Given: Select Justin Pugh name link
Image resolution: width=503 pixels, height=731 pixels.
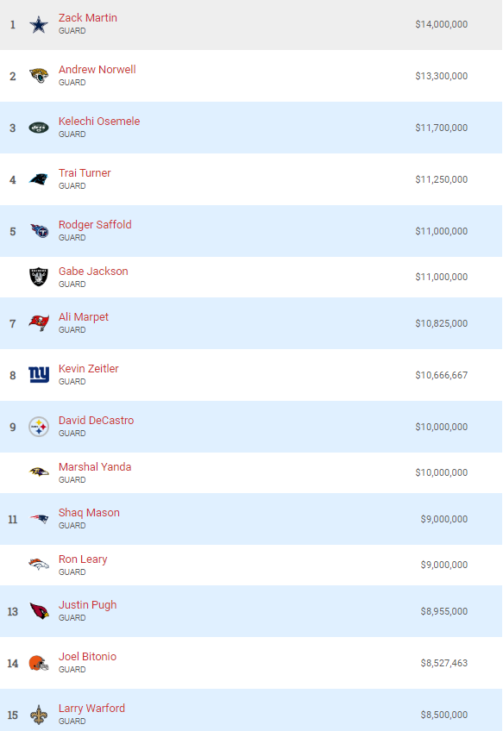Looking at the screenshot, I should pos(87,605).
